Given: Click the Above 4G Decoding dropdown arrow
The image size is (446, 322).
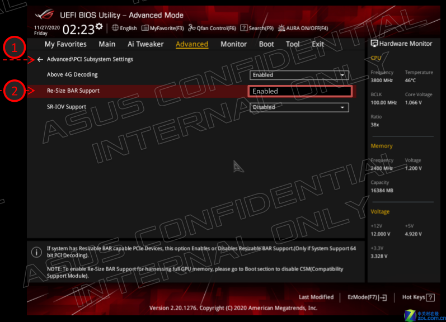Looking at the screenshot, I should (x=342, y=75).
